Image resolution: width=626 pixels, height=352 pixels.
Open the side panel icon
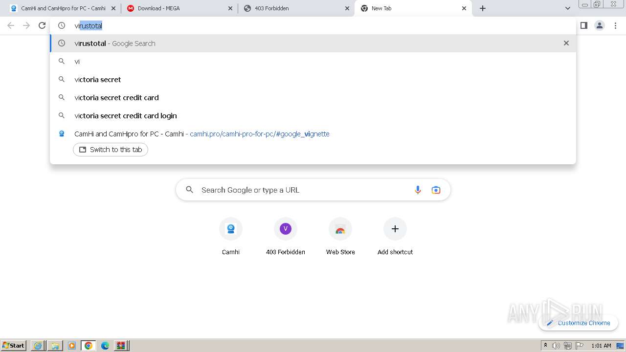tap(583, 25)
